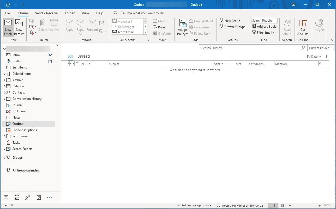Image resolution: width=336 pixels, height=209 pixels.
Task: Open the Follow Up dropdown
Action: [200, 34]
